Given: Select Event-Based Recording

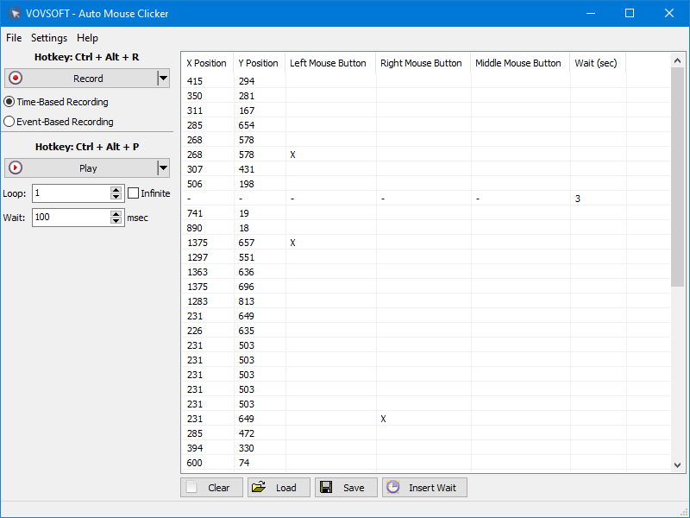Looking at the screenshot, I should click(9, 122).
